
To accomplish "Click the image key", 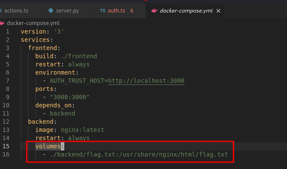I will pyautogui.click(x=44, y=130).
